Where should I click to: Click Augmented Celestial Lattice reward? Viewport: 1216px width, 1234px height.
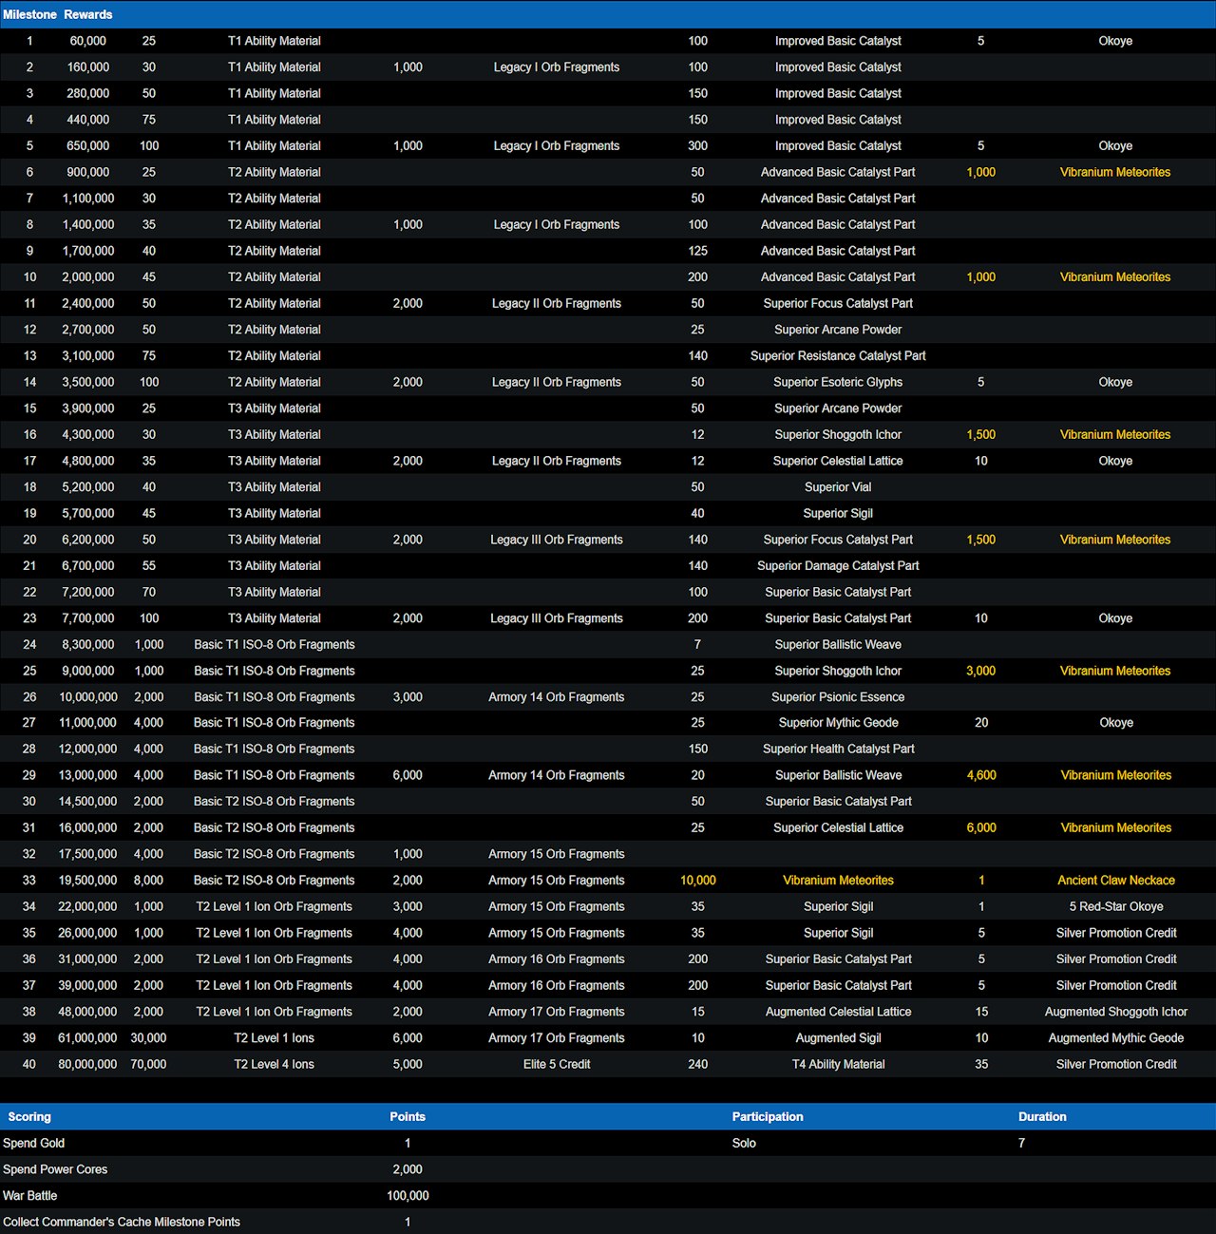(x=838, y=1012)
